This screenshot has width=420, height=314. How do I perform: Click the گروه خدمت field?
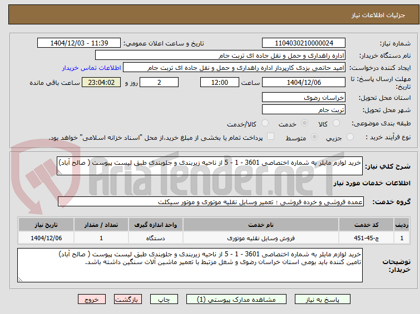(x=210, y=202)
